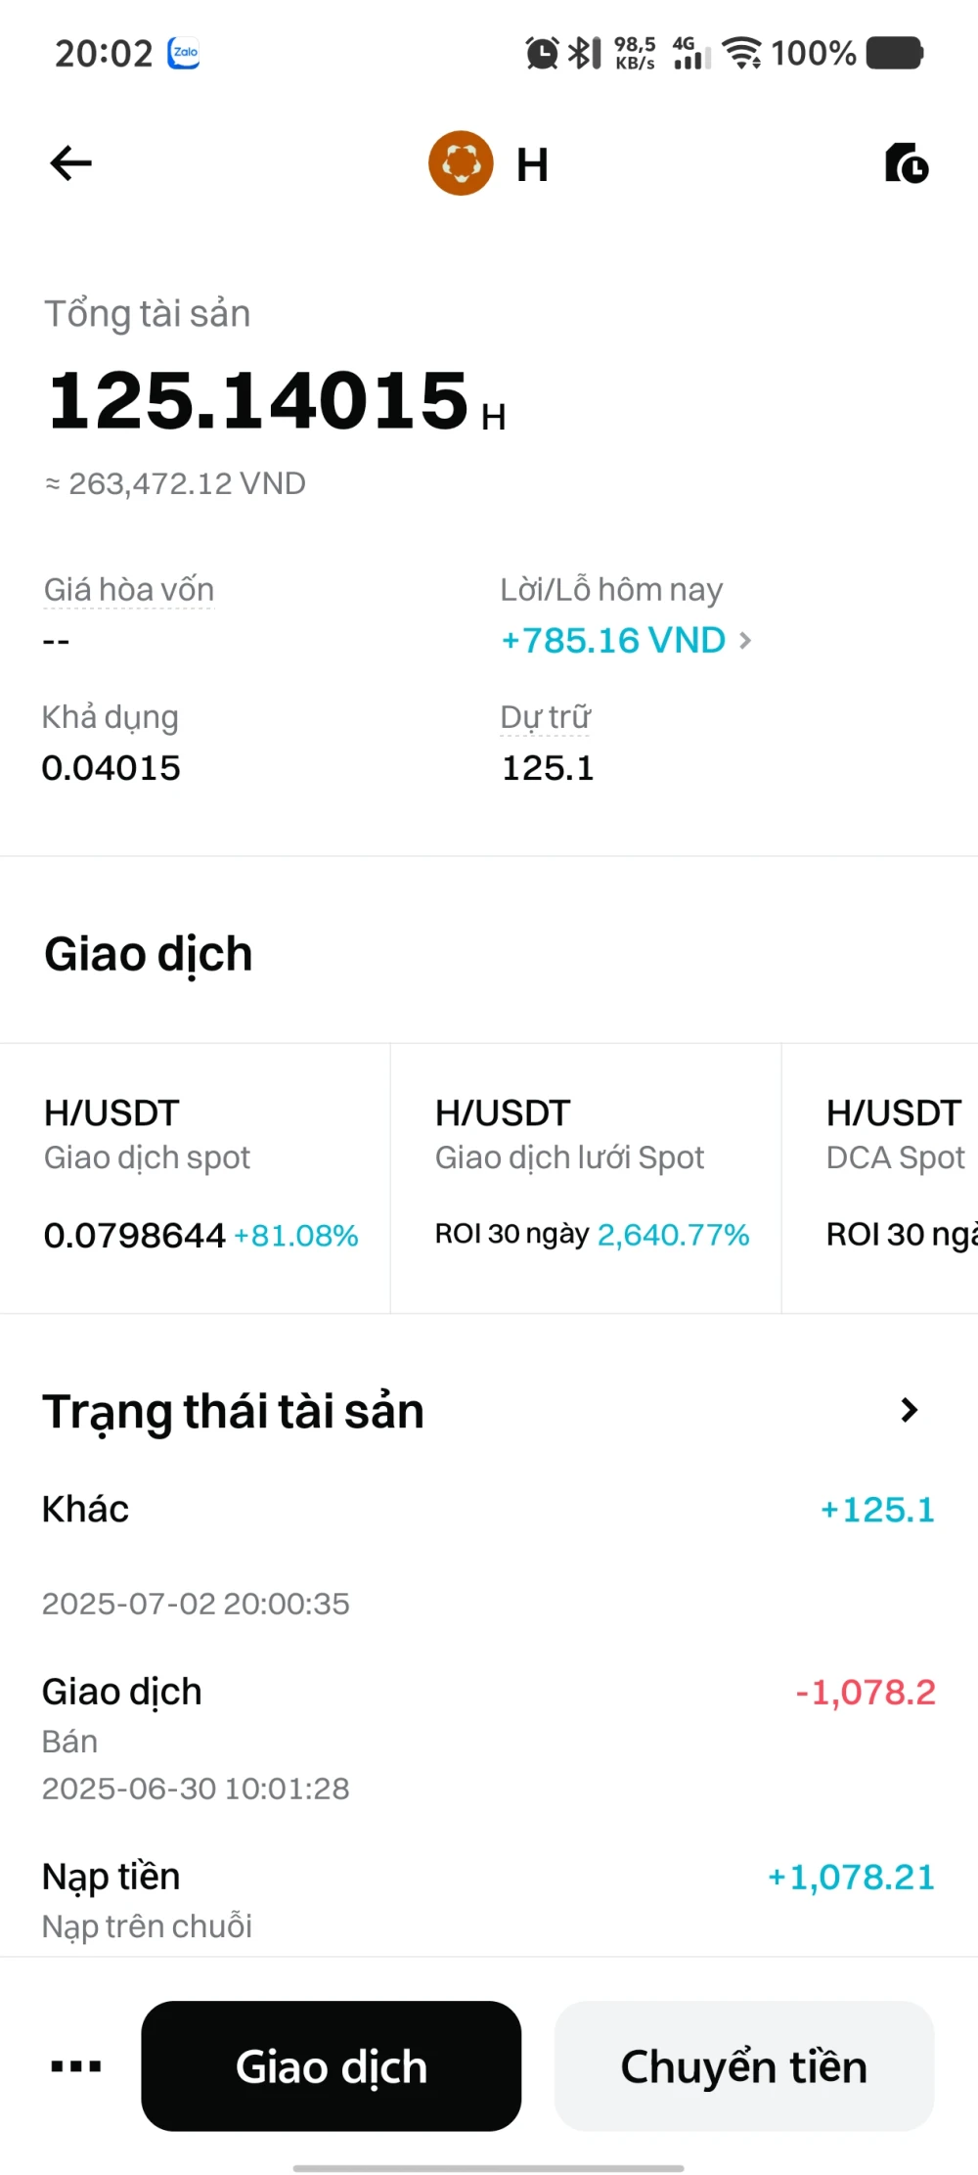Expand today's profit/loss +785.16 VND chevron
Viewport: 978px width, 2175px height.
pos(745,641)
